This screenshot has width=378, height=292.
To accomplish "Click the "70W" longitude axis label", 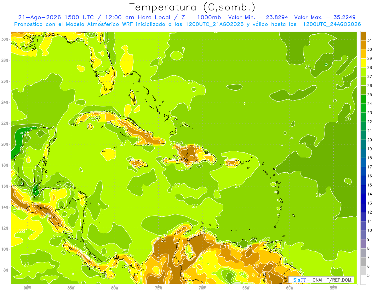I will tap(202, 288).
